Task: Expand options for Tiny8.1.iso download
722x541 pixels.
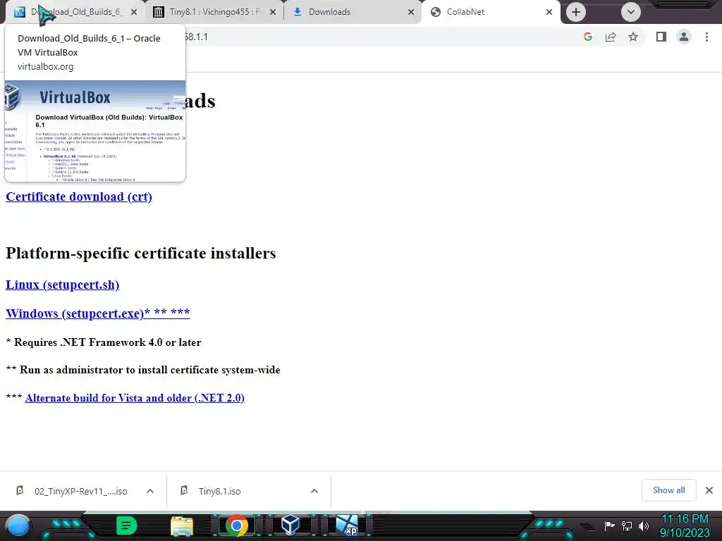Action: click(x=314, y=491)
